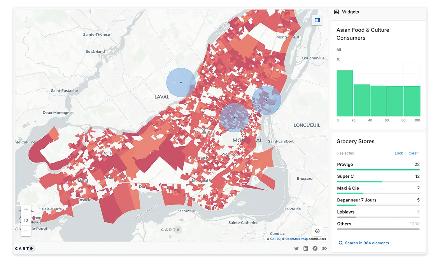Click the first histogram bar (0-20)
Viewport: 440px width, 262px height.
click(x=345, y=94)
